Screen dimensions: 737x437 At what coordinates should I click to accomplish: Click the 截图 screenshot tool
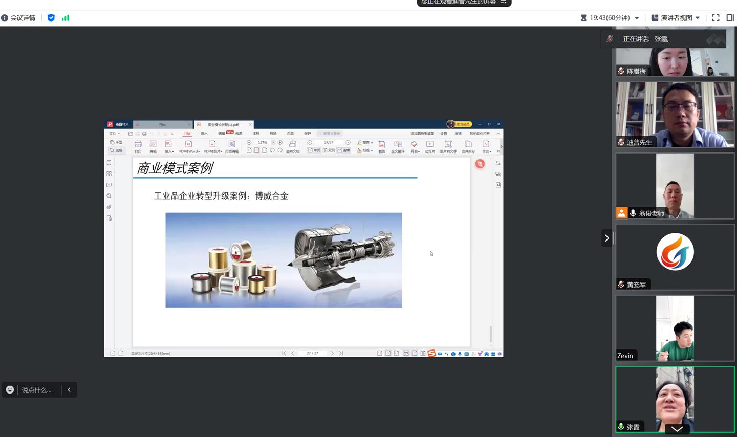[382, 146]
